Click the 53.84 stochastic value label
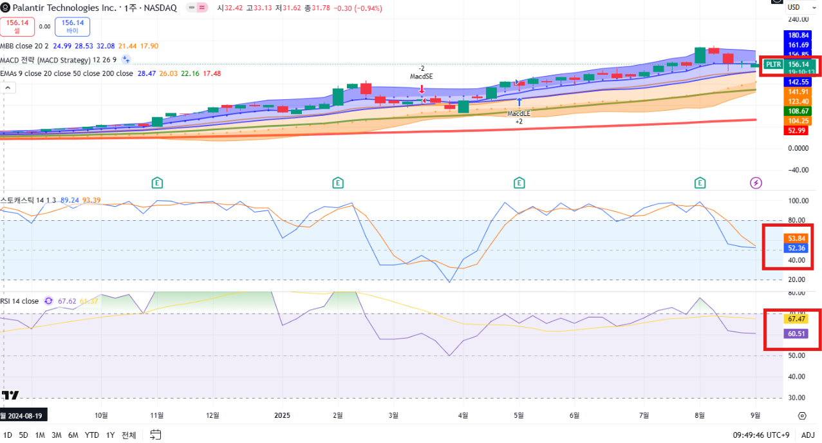822x443 pixels. (797, 238)
